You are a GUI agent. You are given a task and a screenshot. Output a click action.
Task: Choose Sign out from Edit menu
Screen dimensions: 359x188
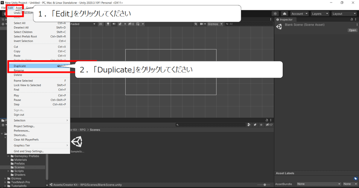(38, 115)
